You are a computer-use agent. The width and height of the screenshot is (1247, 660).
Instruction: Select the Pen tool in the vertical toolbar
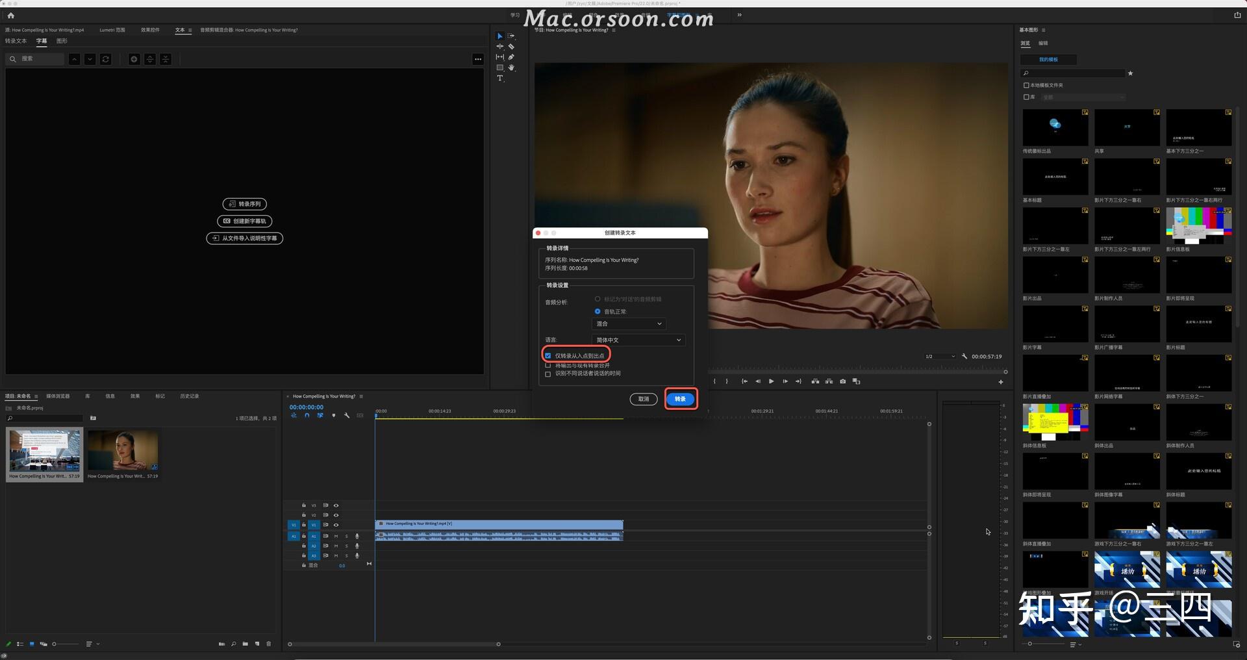pos(512,57)
